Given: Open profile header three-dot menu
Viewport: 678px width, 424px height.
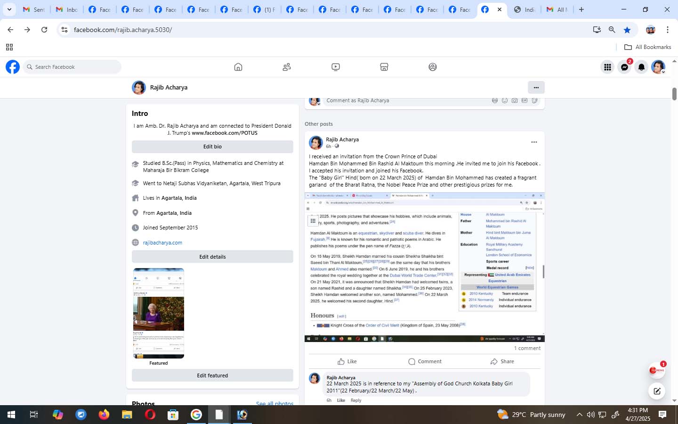Looking at the screenshot, I should (536, 87).
